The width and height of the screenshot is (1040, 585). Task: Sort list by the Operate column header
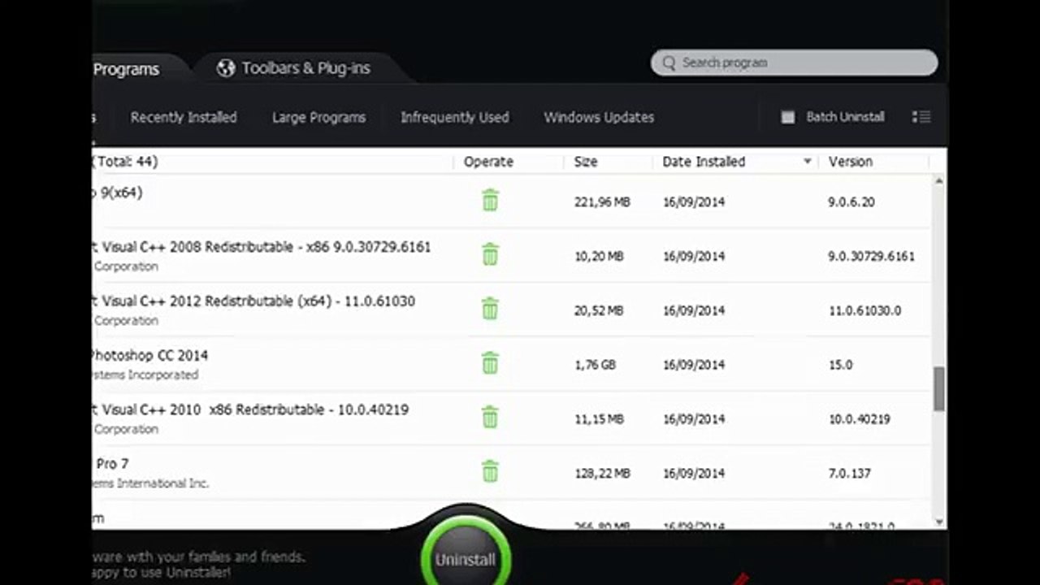click(x=488, y=162)
